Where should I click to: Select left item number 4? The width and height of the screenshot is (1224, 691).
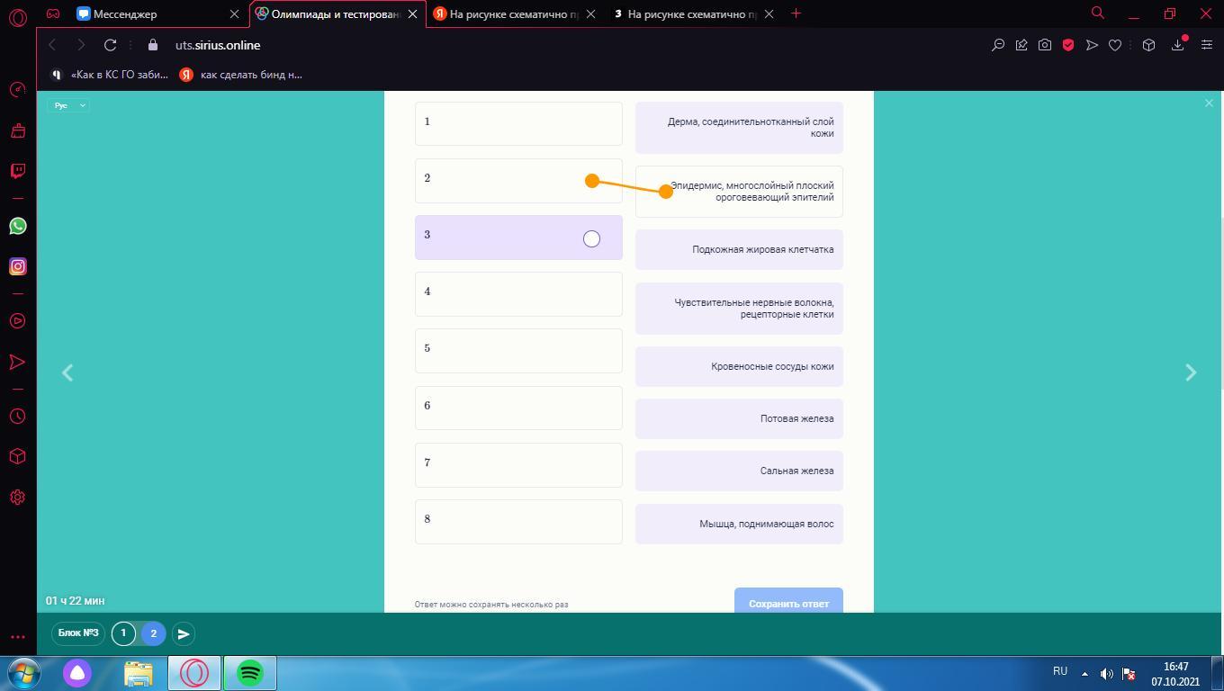click(x=518, y=294)
